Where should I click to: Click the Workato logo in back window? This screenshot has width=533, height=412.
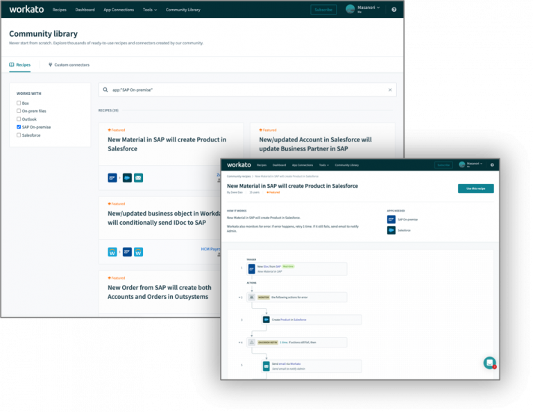point(26,10)
